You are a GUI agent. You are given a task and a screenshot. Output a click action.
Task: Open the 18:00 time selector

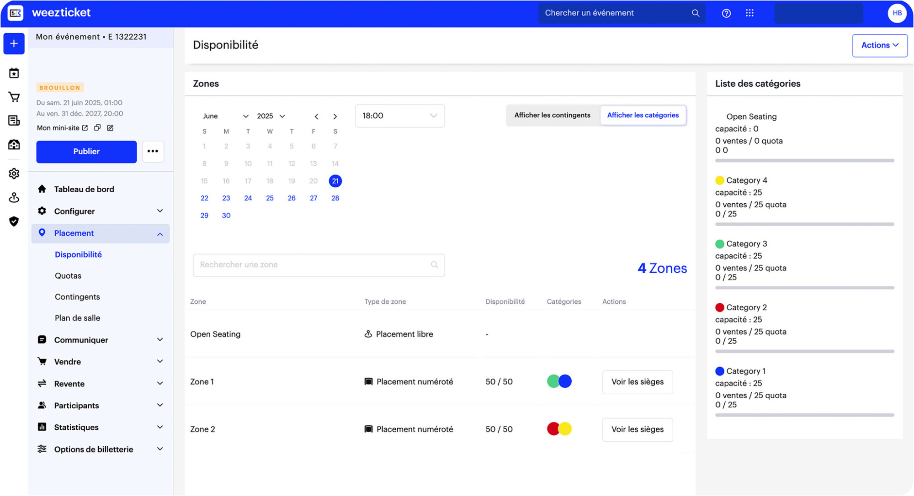(x=399, y=116)
